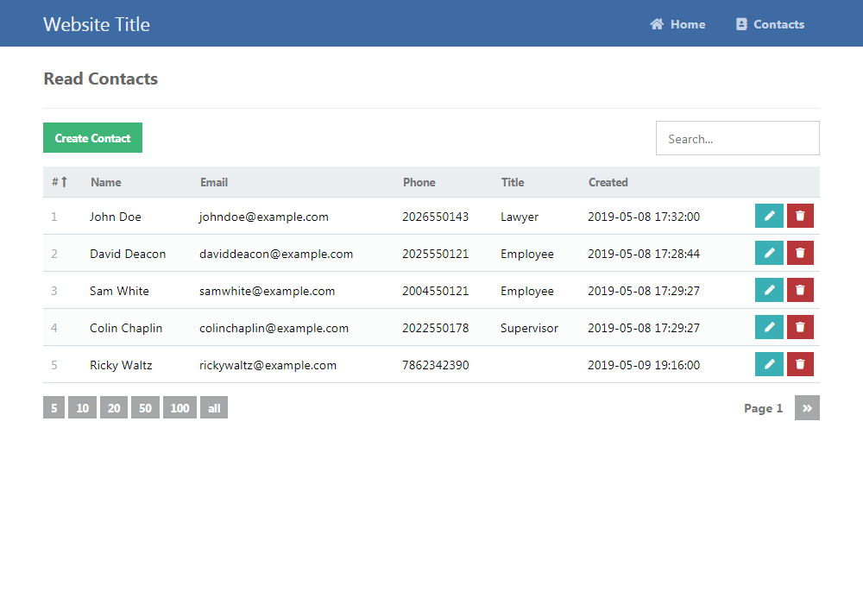The height and width of the screenshot is (604, 863).
Task: Edit Sam White's contact with pencil icon
Action: 769,290
